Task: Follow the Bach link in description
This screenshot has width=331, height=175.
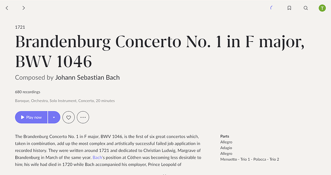Action: click(x=97, y=157)
